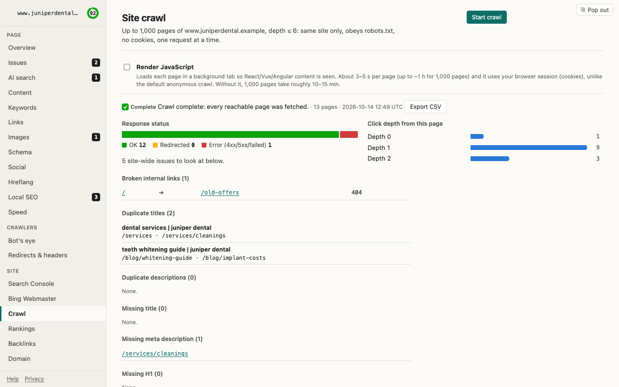This screenshot has width=619, height=387.
Task: Click the Depth 0 bar
Action: pos(477,136)
